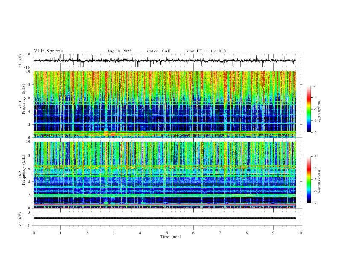Image resolution: width=338 pixels, height=261 pixels.
Task: Click the ch.1 color bar 'log(PSD)' label
Action: (x=319, y=111)
